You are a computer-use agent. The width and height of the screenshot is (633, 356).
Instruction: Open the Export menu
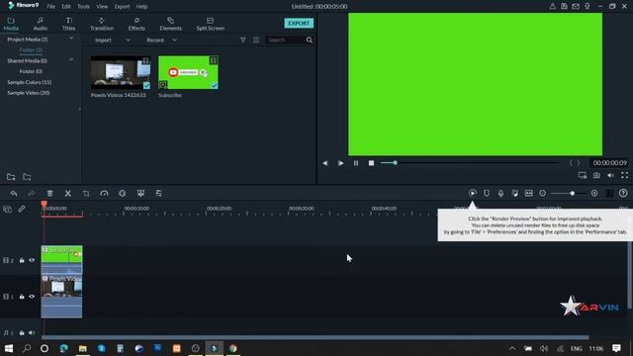click(122, 7)
